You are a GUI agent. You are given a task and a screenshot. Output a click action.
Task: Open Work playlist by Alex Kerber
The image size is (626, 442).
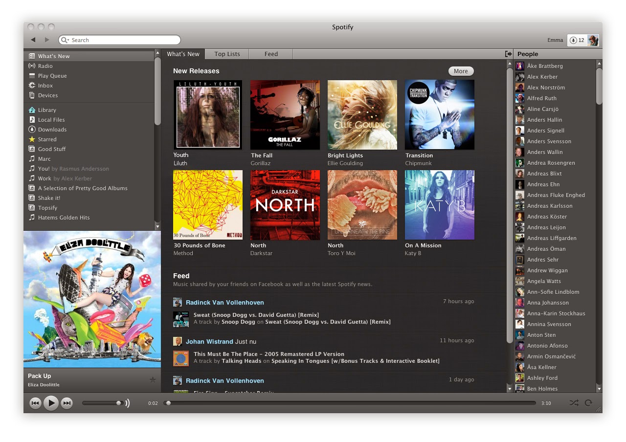(x=65, y=178)
